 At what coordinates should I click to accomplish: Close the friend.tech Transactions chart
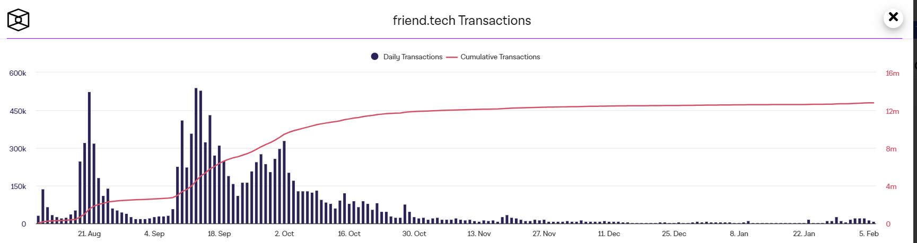click(893, 17)
